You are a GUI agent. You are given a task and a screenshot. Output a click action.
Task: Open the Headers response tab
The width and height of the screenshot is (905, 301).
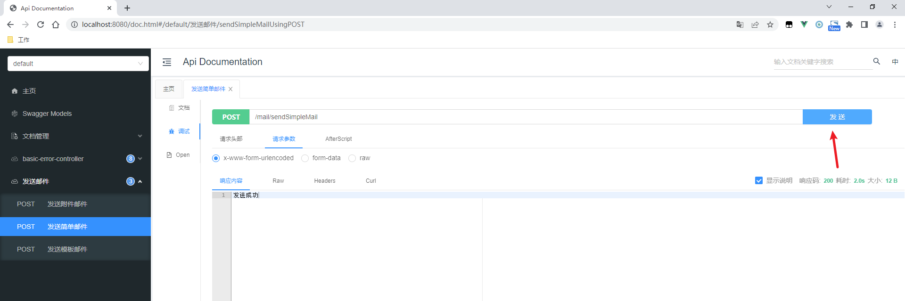[325, 181]
